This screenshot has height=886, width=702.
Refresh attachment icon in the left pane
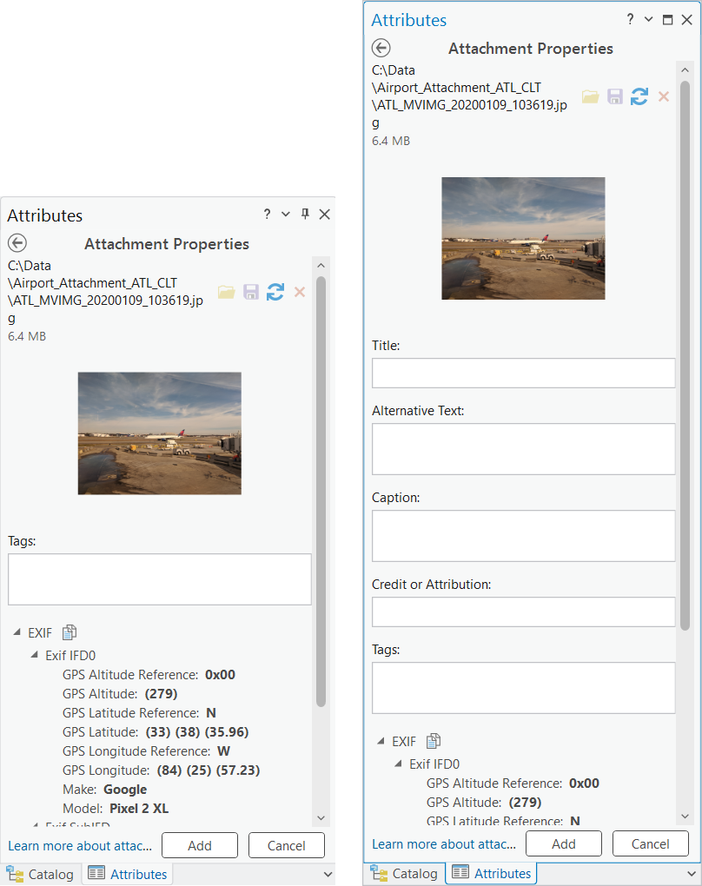pyautogui.click(x=275, y=292)
